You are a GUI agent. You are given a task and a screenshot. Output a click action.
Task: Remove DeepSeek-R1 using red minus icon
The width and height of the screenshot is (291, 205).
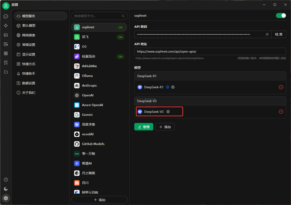(x=281, y=87)
